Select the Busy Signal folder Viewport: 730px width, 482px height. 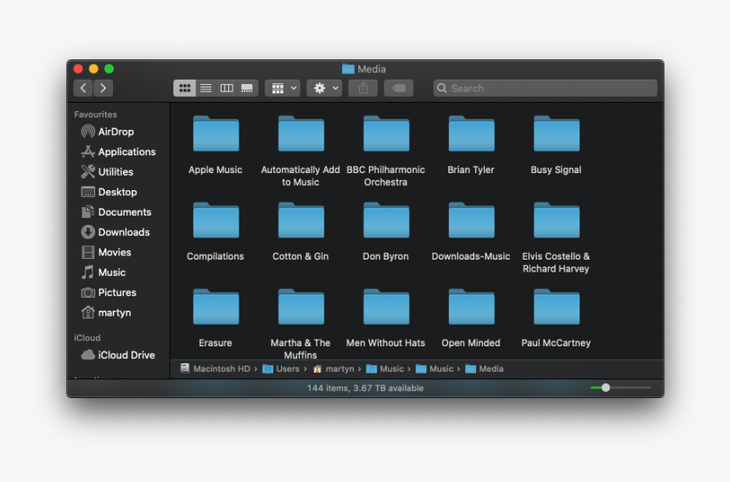tap(556, 134)
